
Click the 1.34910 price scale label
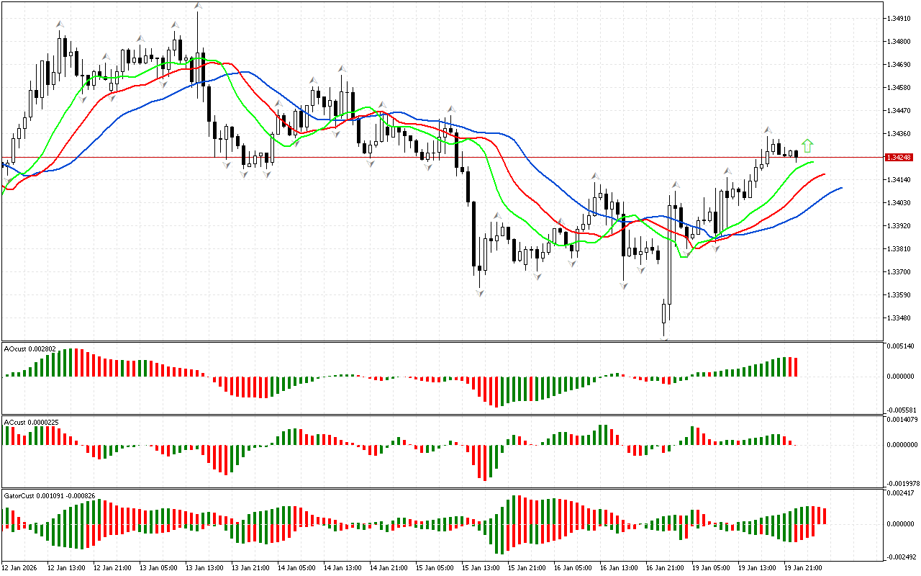coord(899,19)
